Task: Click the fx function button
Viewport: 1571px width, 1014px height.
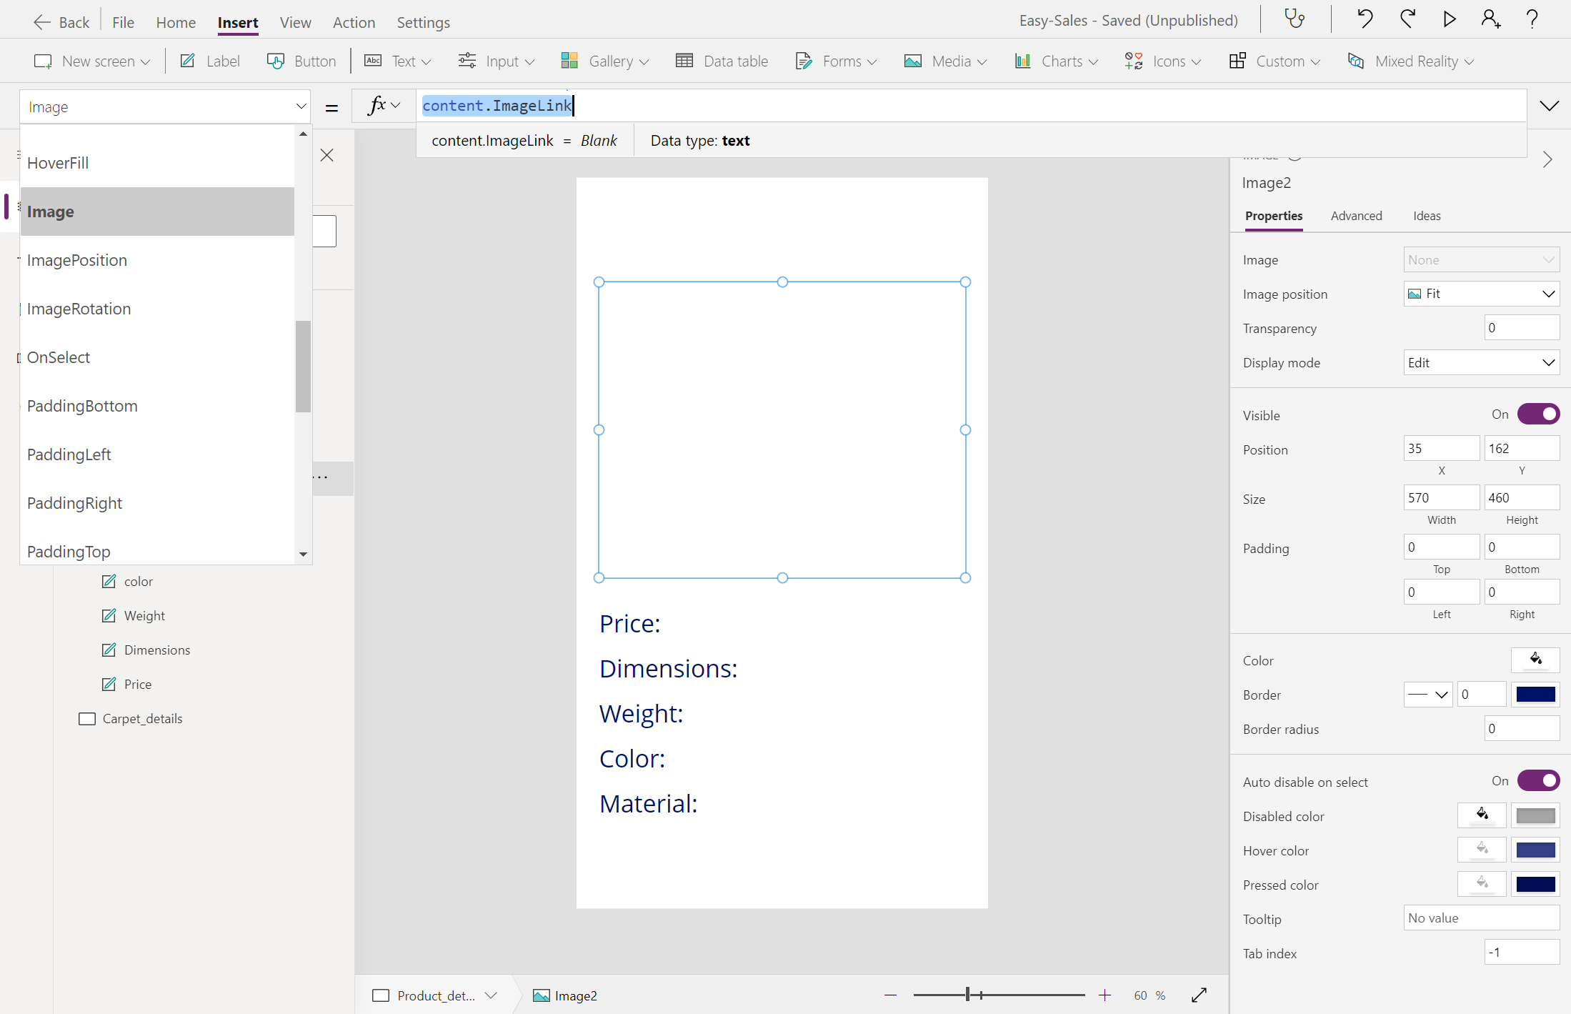Action: pyautogui.click(x=384, y=106)
